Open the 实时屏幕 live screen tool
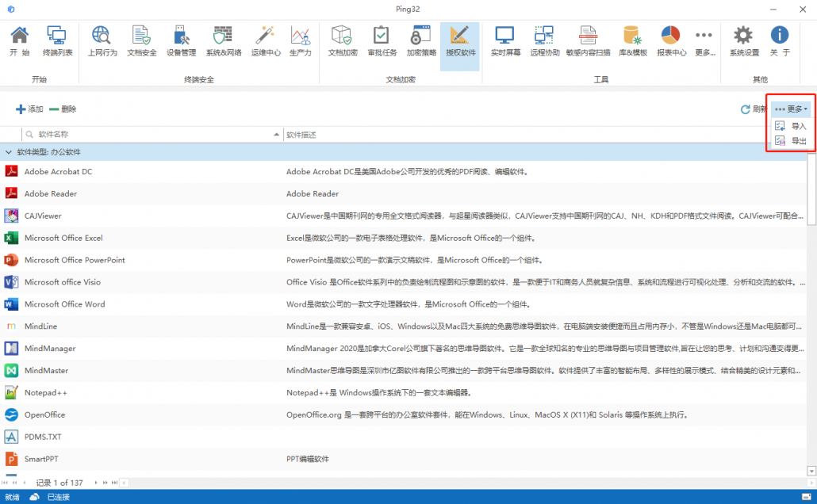This screenshot has height=504, width=817. click(x=505, y=40)
